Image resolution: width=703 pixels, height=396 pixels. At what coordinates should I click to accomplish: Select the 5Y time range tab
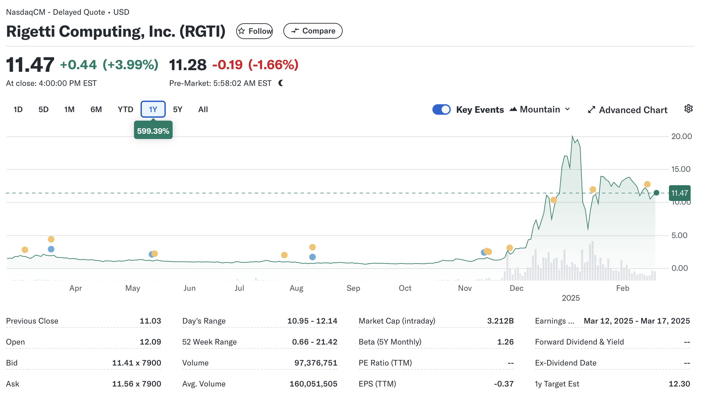tap(178, 109)
